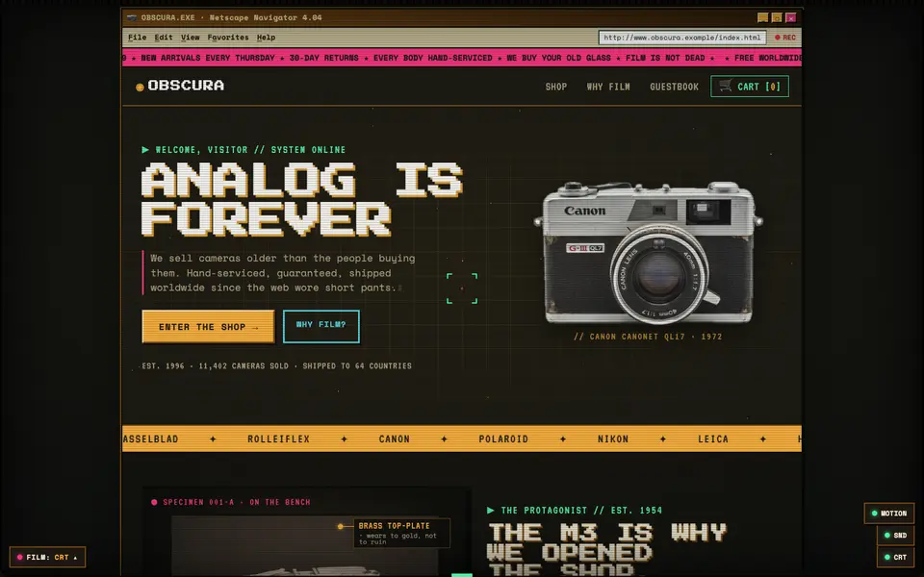Toggle the MOTION switch
The height and width of the screenshot is (577, 924).
coord(888,514)
